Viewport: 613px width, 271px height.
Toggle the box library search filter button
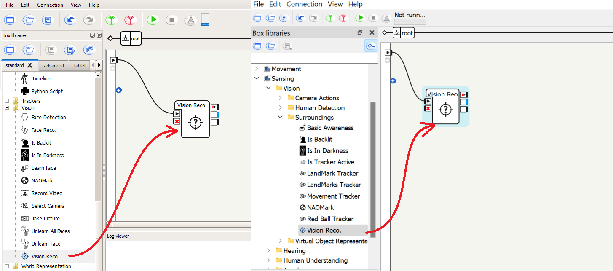[371, 46]
